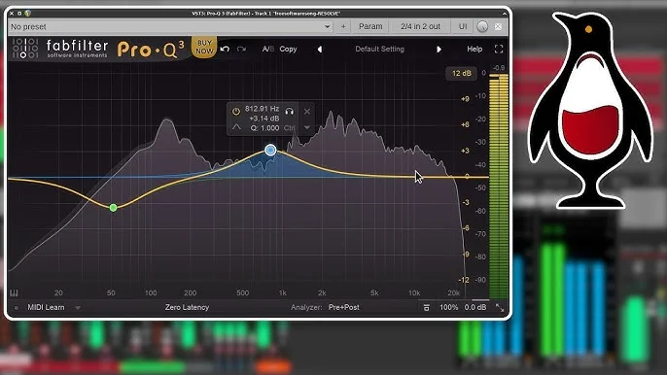Screen dimensions: 667x375
Task: Toggle the UI button
Action: pyautogui.click(x=463, y=26)
